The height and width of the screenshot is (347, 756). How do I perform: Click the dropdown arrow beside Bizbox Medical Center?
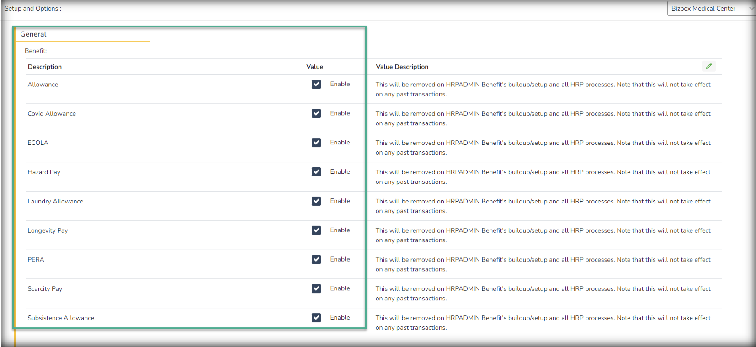[751, 8]
